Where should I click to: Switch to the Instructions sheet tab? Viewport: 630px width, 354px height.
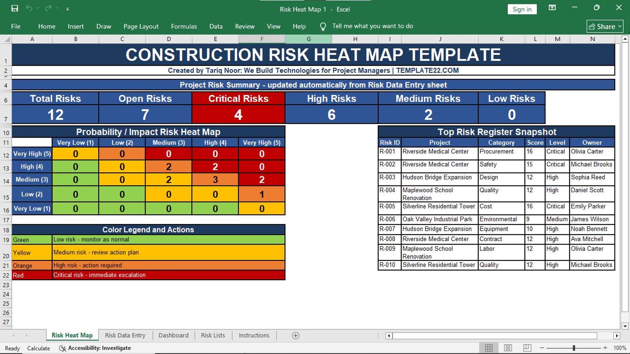coord(254,335)
